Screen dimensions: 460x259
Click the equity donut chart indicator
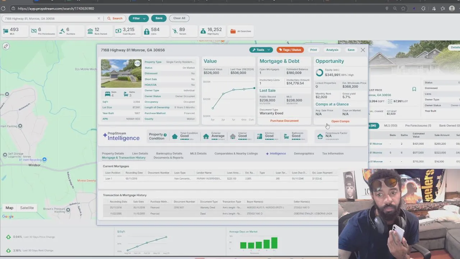(x=319, y=73)
